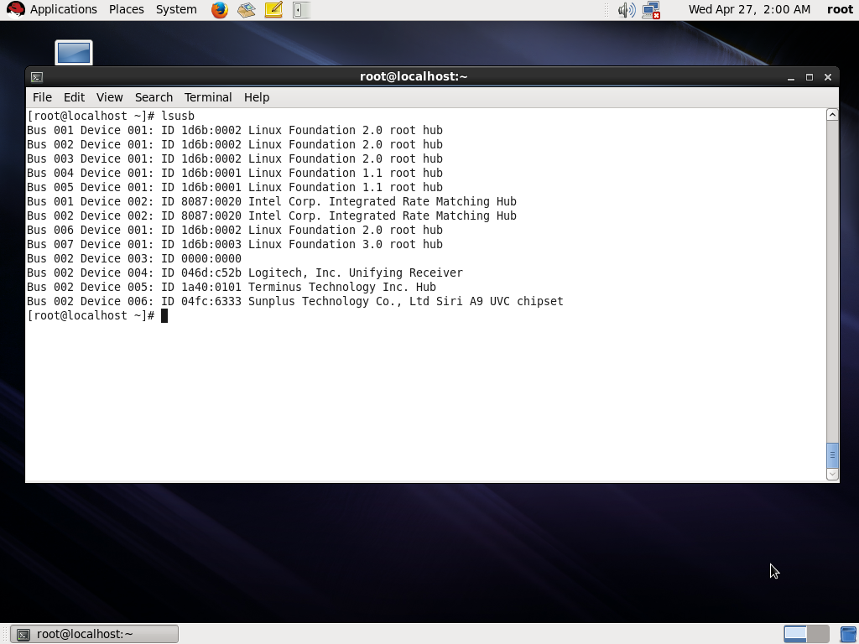Click the root username in the top panel
The width and height of the screenshot is (859, 644).
point(840,9)
